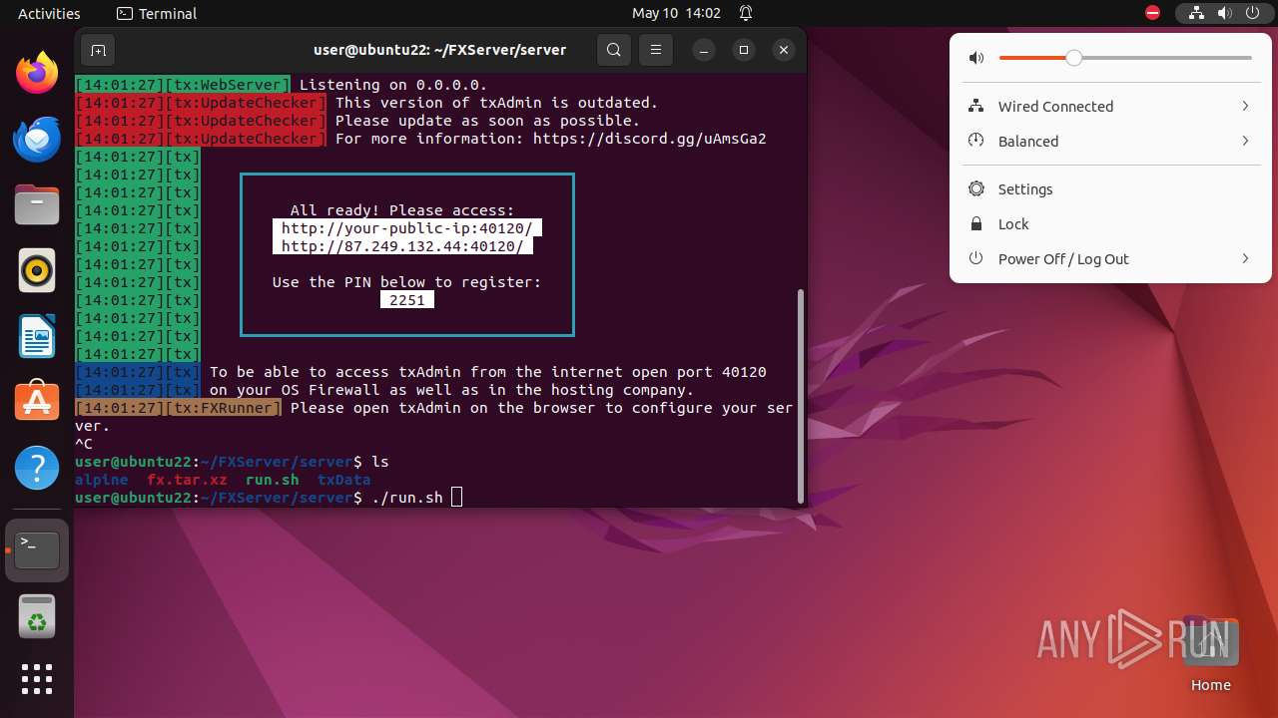Viewport: 1278px width, 718px height.
Task: Show Applications grid
Action: [37, 679]
